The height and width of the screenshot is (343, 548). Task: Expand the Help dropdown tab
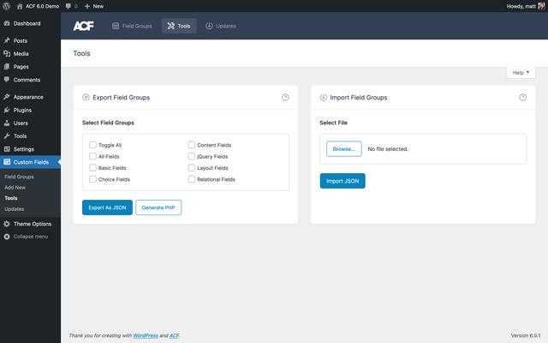tap(521, 73)
